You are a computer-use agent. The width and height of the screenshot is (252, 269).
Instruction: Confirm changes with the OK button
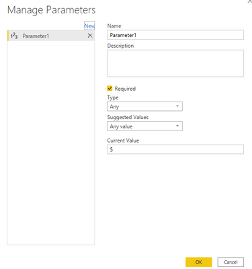point(199,262)
